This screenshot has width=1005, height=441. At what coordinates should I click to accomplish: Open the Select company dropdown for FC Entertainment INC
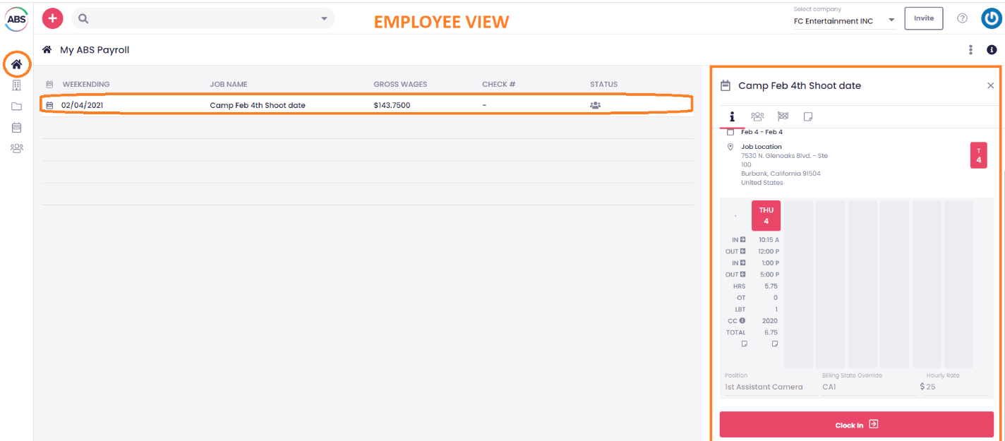pos(891,20)
